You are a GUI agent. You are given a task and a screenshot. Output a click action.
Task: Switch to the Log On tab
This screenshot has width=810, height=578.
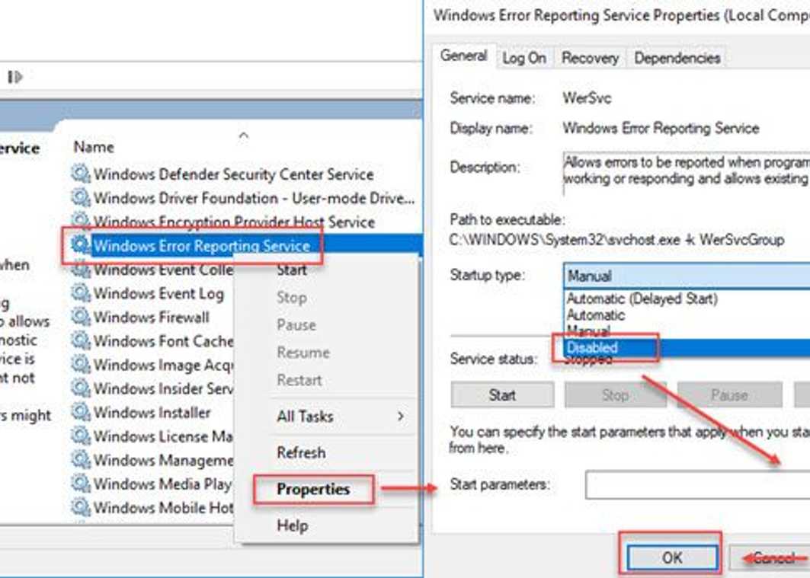click(524, 58)
